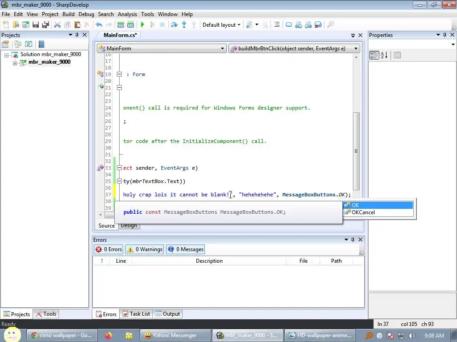
Task: Open Projects panel window position dropdown arrow
Action: tap(70, 35)
